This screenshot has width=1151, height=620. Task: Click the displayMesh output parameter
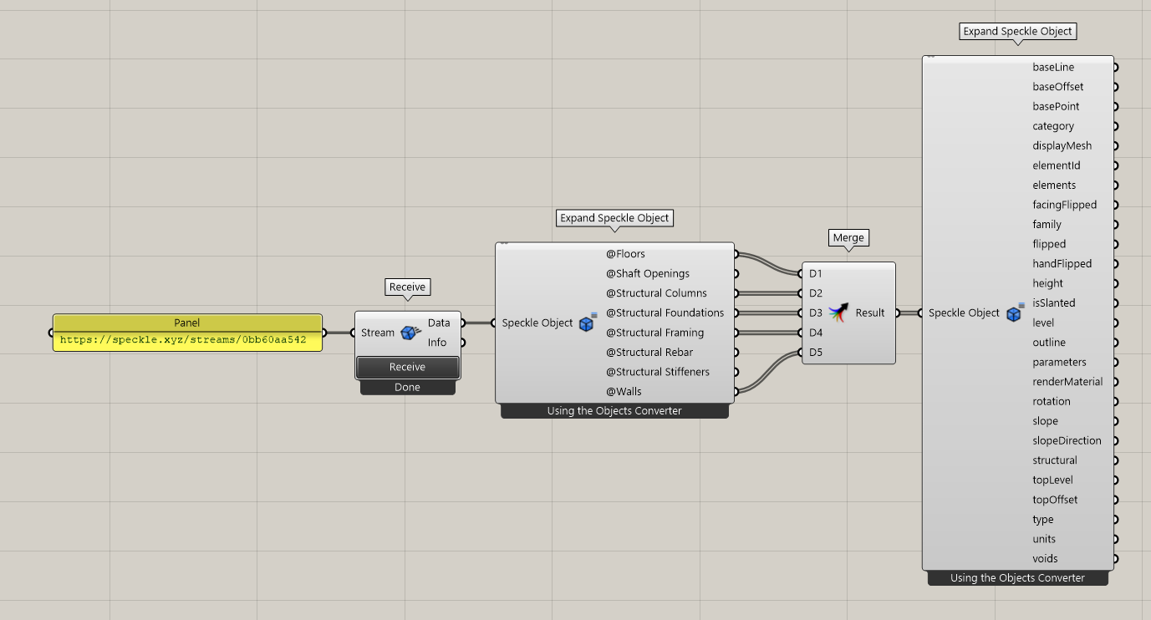[x=1062, y=145]
